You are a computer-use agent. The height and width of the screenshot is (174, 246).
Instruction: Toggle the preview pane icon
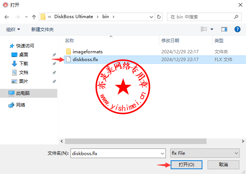coord(224,29)
